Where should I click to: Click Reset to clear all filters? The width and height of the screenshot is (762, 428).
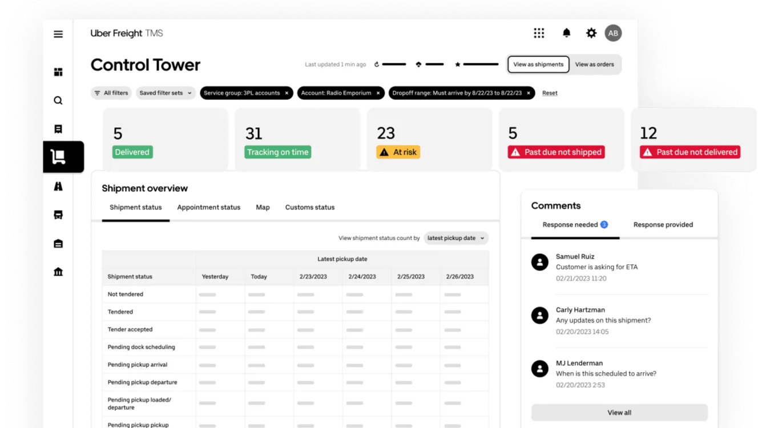coord(549,92)
